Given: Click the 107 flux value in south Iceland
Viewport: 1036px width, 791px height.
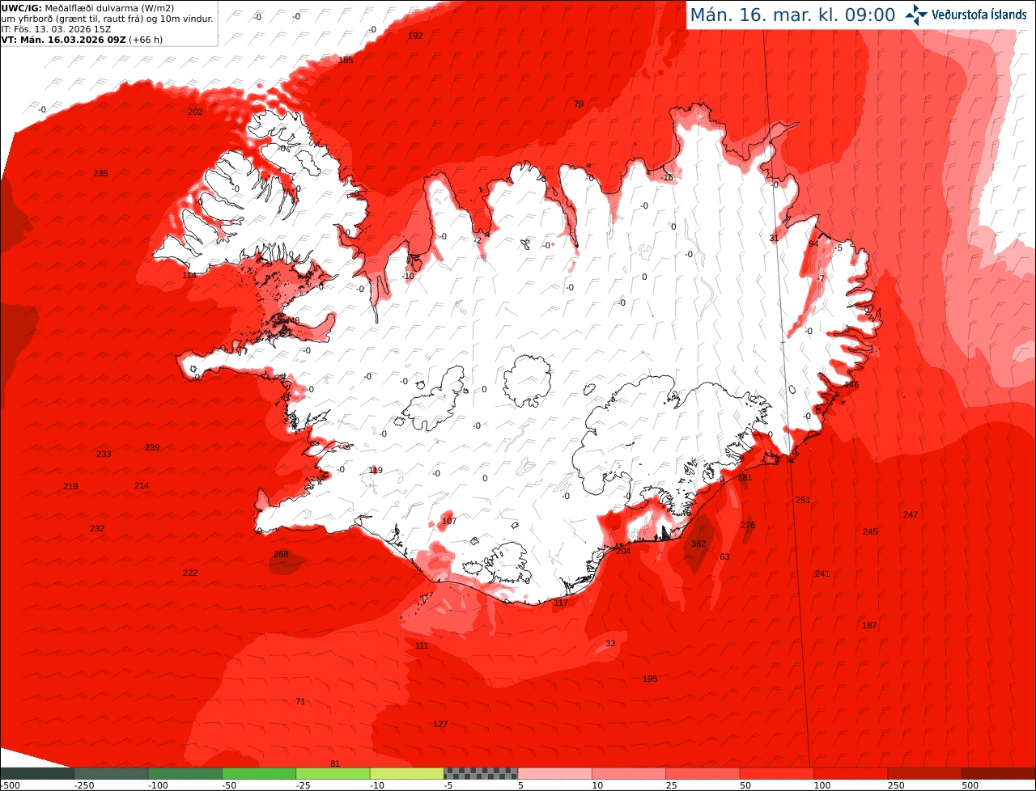Looking at the screenshot, I should (x=449, y=521).
